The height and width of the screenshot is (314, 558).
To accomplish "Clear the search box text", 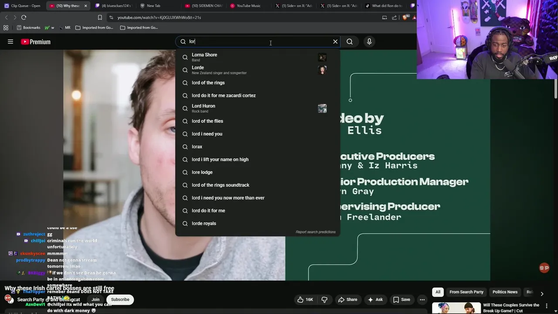I will tap(335, 41).
